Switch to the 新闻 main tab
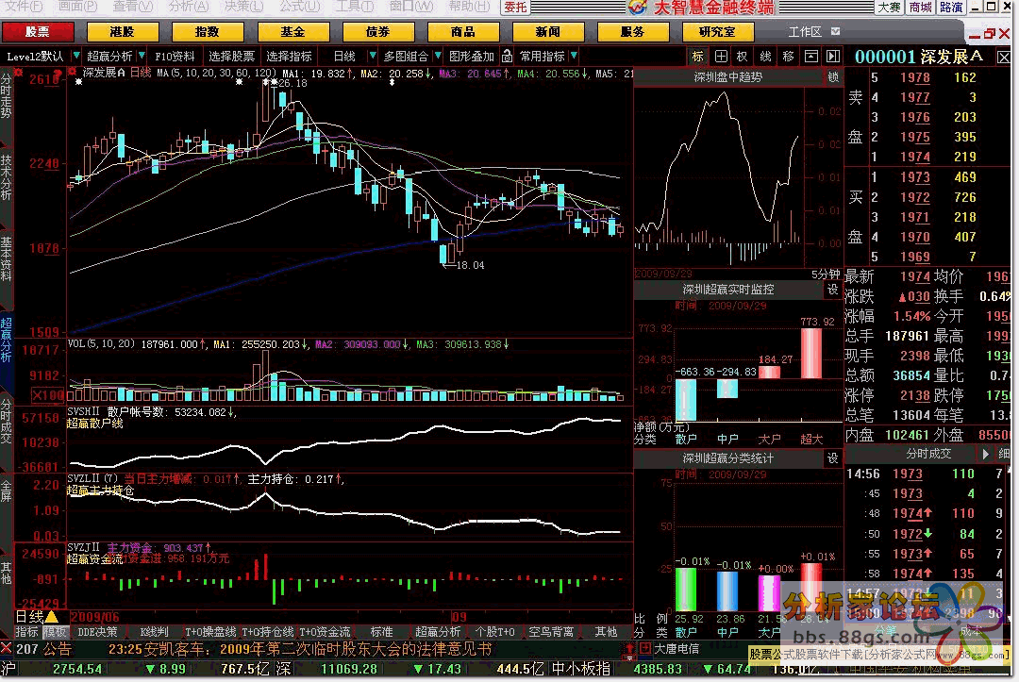This screenshot has width=1019, height=682. point(548,31)
